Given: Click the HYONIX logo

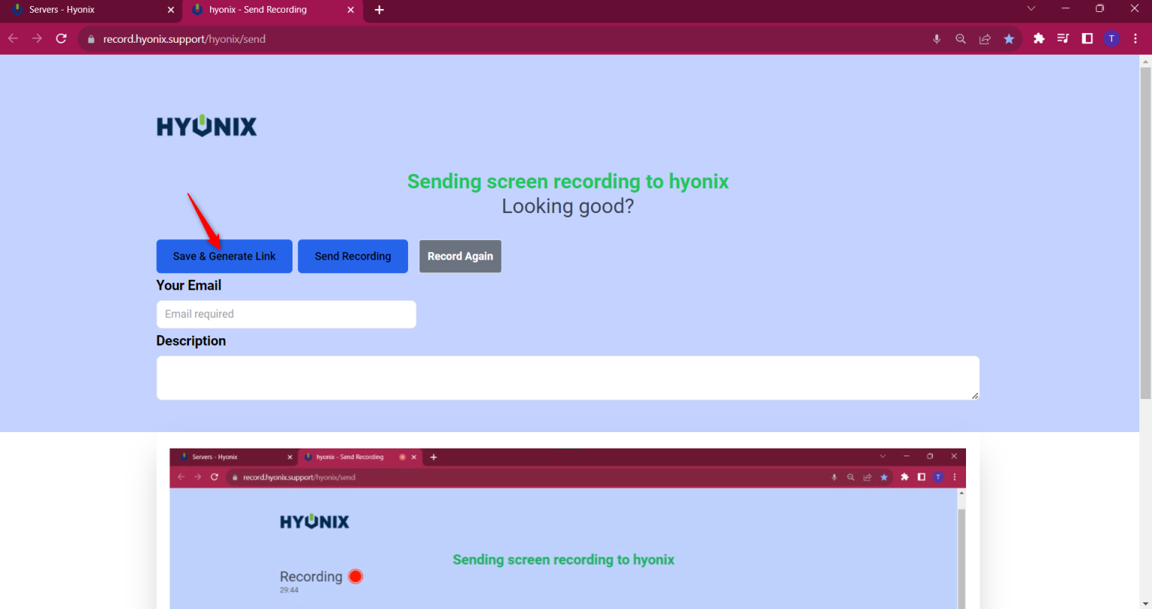Looking at the screenshot, I should (x=206, y=125).
